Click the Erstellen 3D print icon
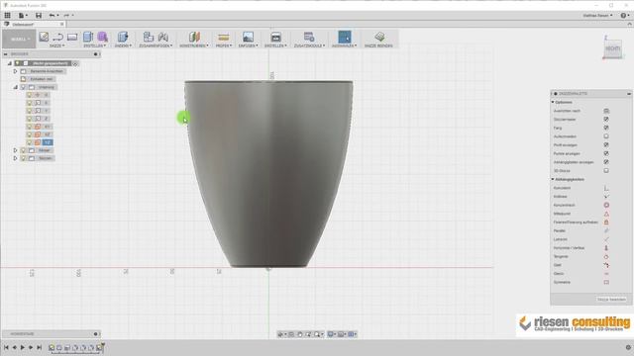 click(275, 37)
